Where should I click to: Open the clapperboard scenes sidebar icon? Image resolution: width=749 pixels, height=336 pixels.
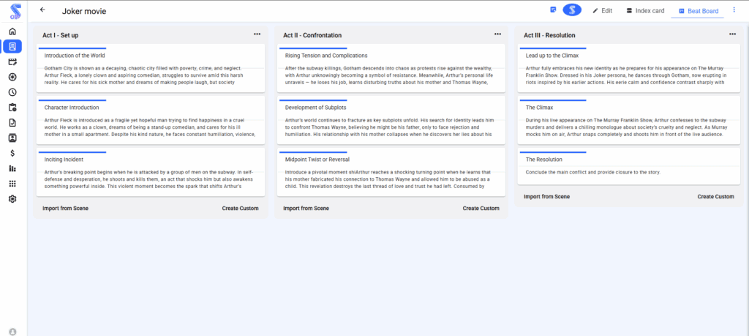coord(12,61)
